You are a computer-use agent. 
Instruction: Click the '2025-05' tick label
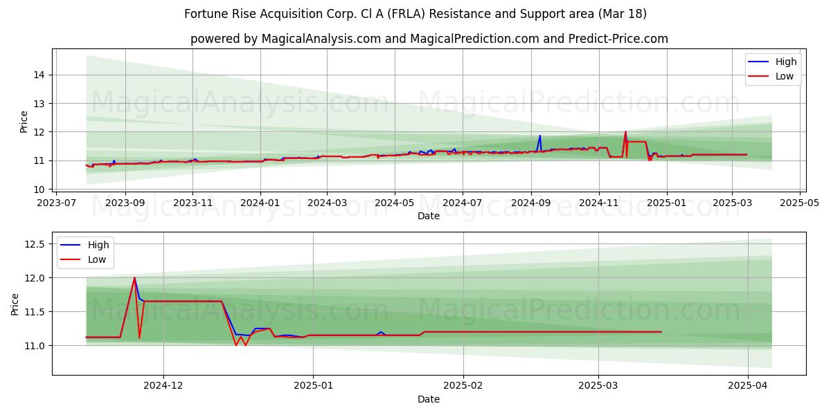click(800, 203)
